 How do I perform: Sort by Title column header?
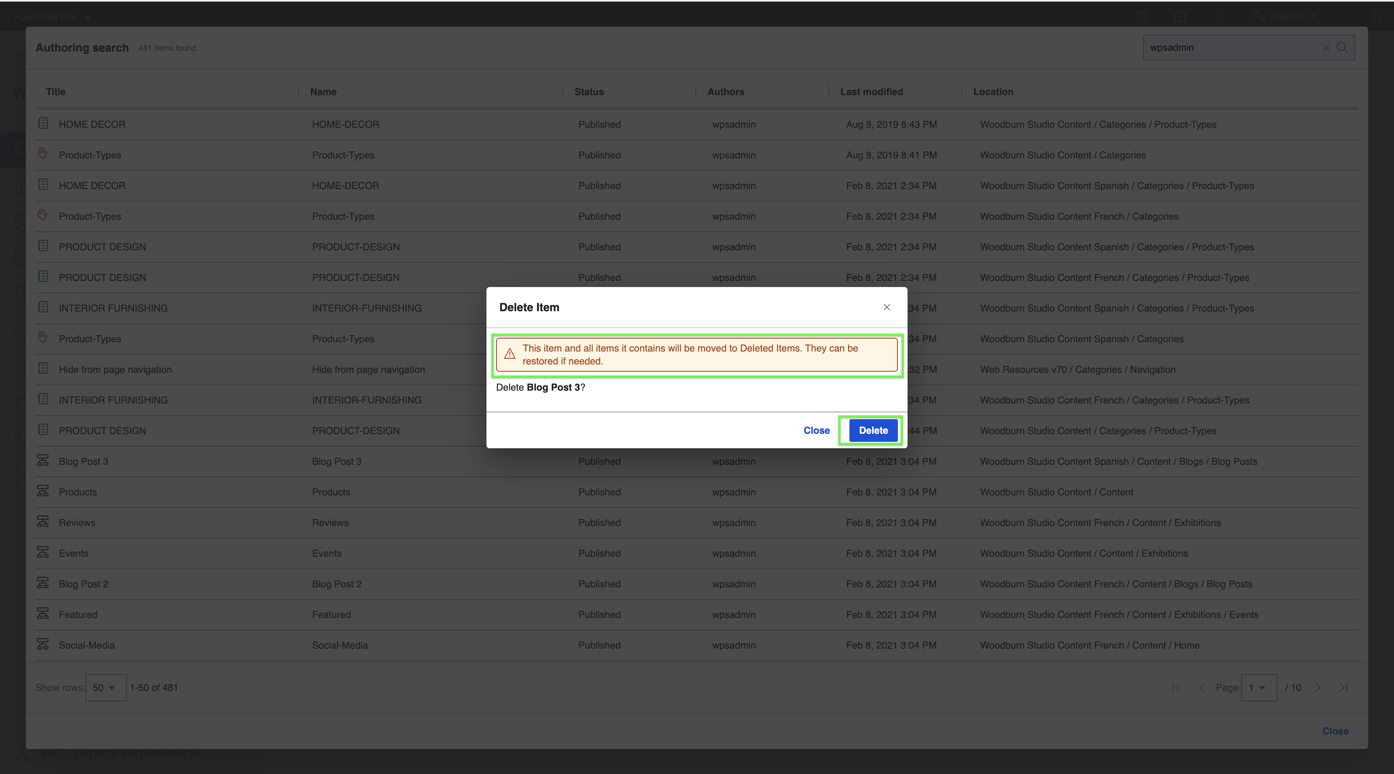tap(56, 92)
